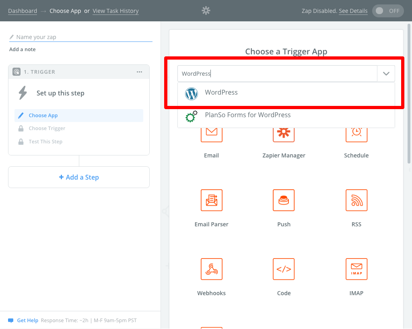Click the trigger app search field

pos(277,74)
